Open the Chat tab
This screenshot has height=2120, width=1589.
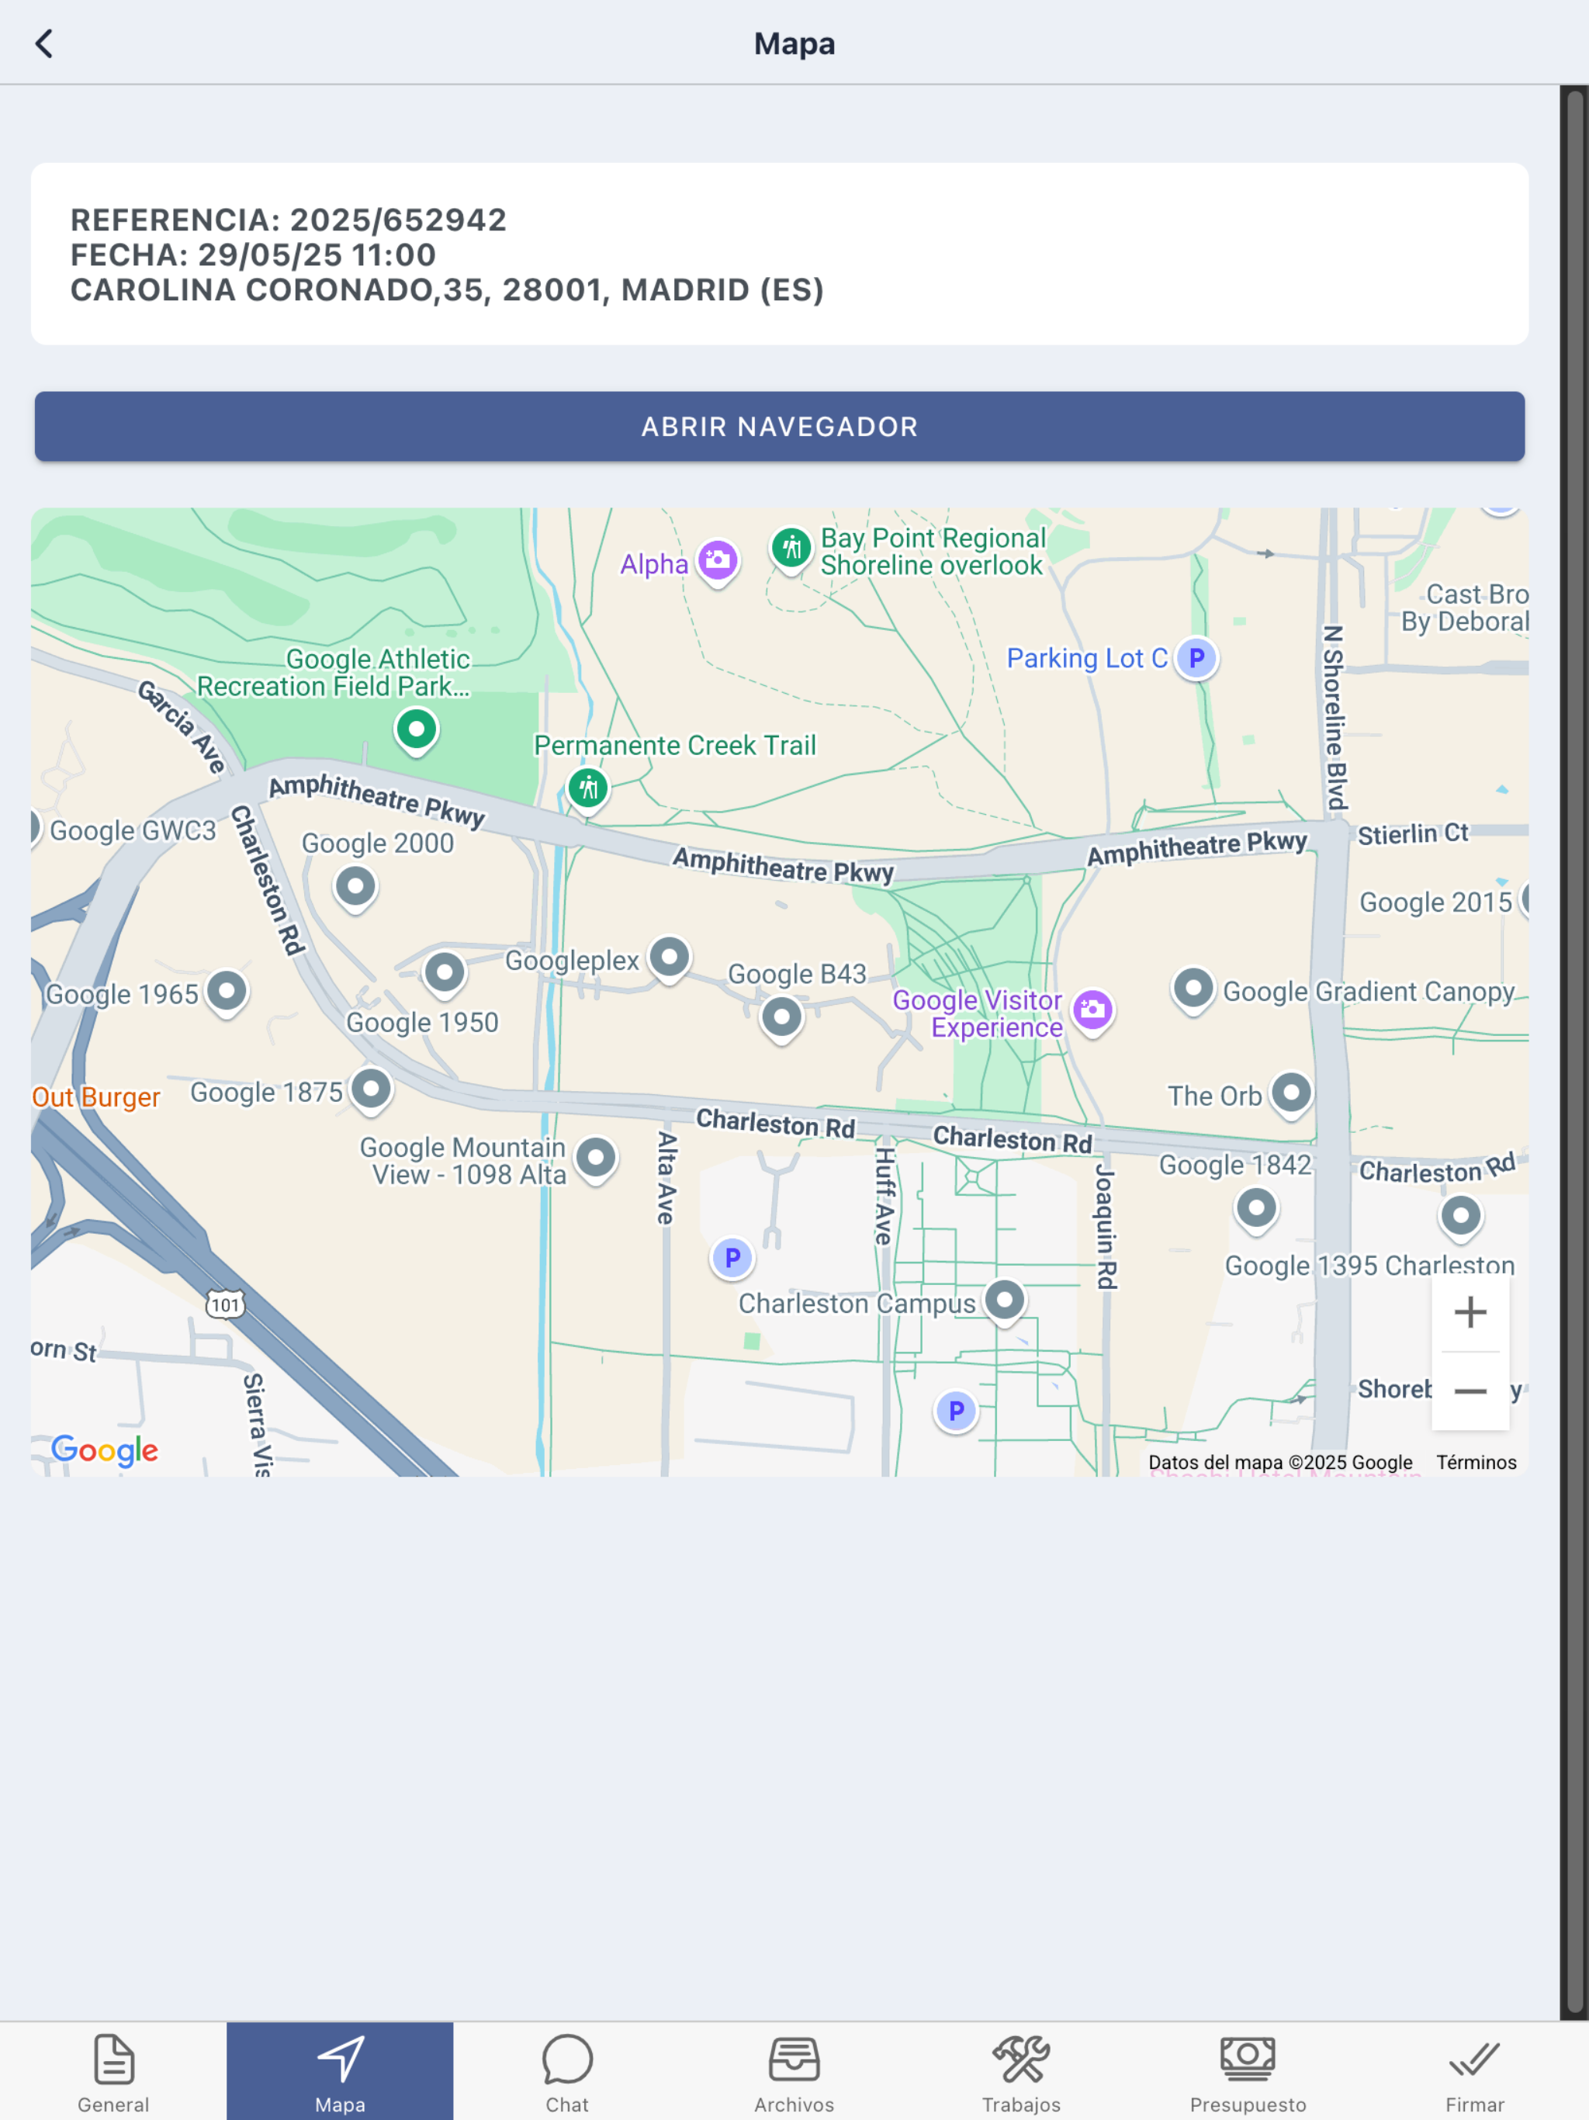[x=567, y=2073]
